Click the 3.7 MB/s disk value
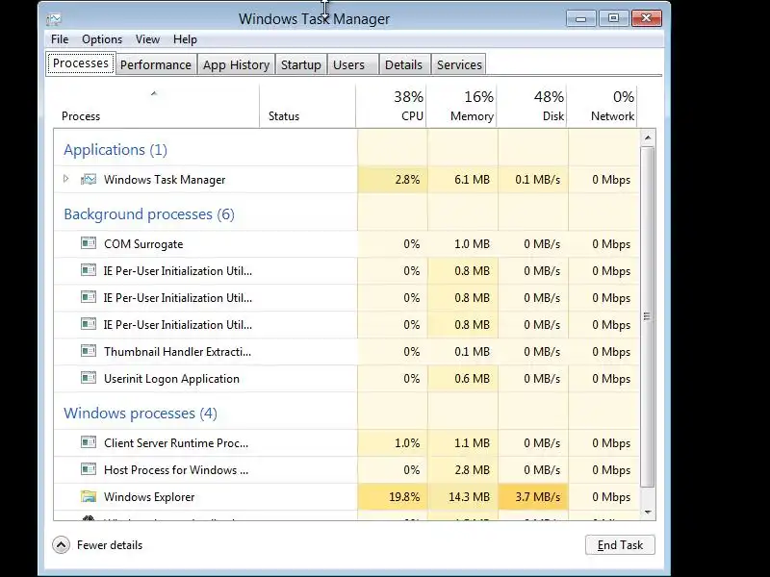The image size is (770, 577). [538, 497]
